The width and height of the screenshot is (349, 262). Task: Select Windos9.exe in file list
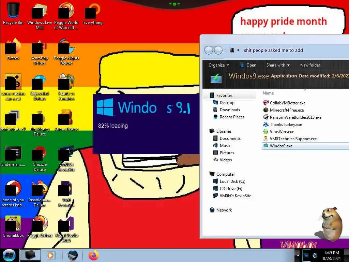click(305, 146)
